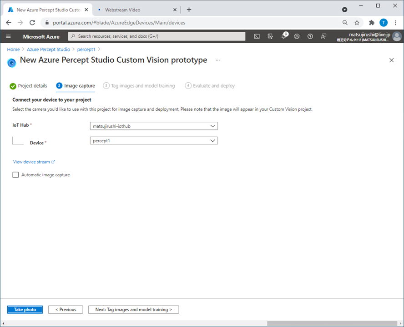The height and width of the screenshot is (327, 404).
Task: Go to Azure Percept Studio breadcrumb
Action: 48,50
